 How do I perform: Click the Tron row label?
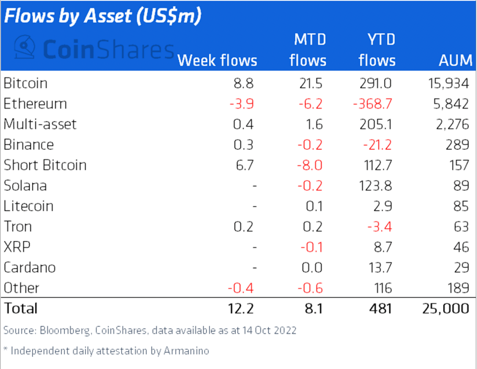pos(18,226)
